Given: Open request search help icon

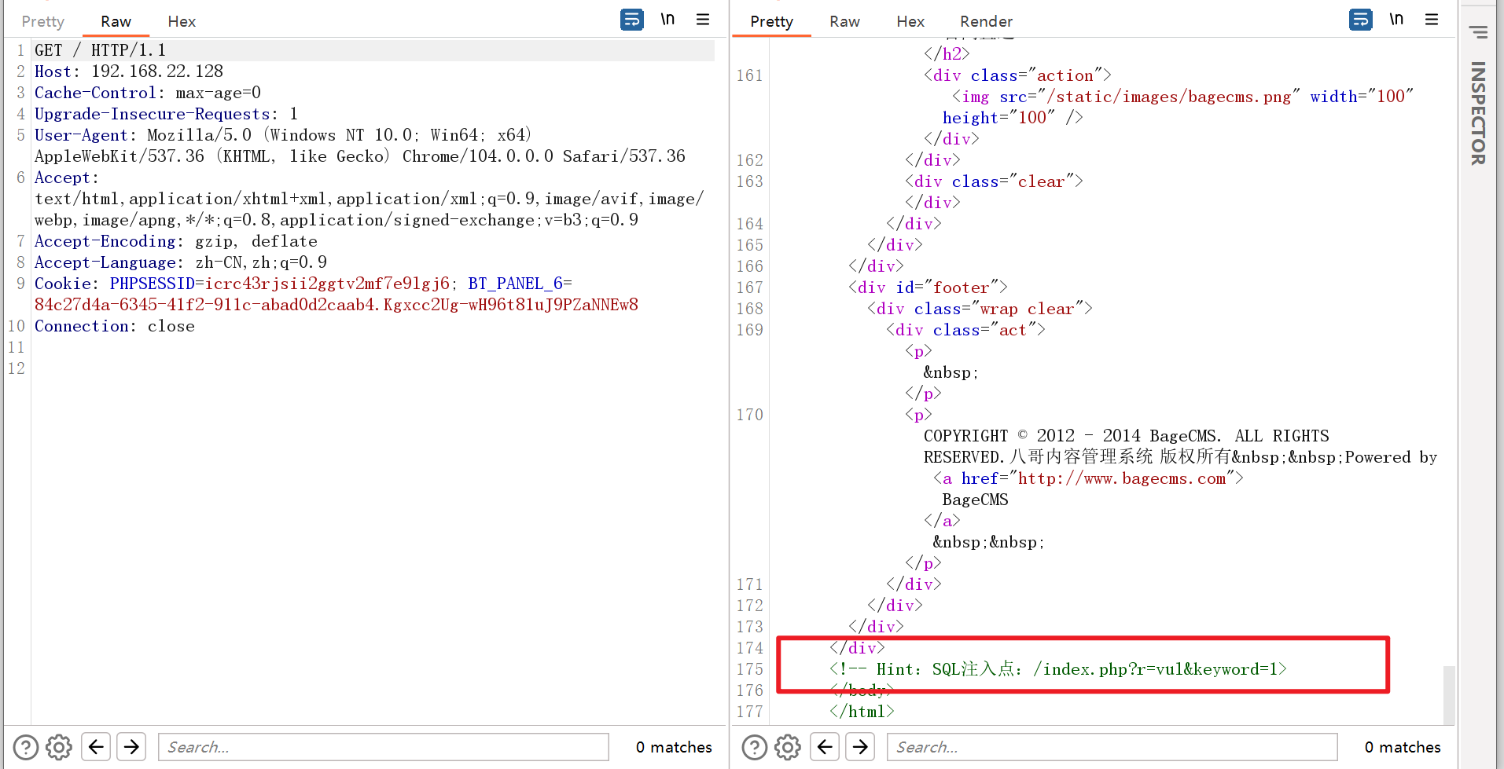Looking at the screenshot, I should pos(26,747).
